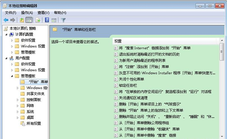Screen dimensions: 227x139
Task: Open the 操作(A) menu
Action: 27,13
